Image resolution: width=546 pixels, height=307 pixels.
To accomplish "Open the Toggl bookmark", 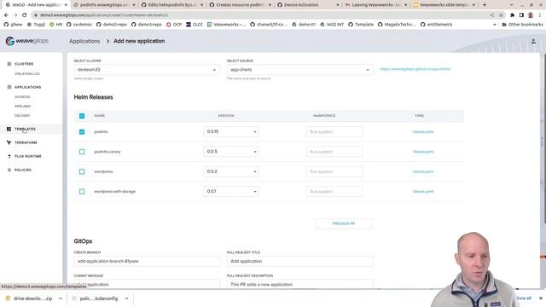I will pyautogui.click(x=36, y=25).
